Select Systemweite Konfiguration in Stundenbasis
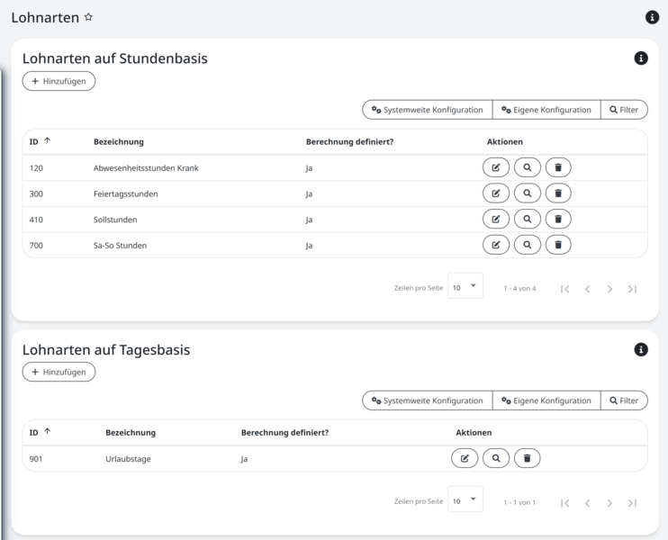Screen dimensions: 668x540 427,110
